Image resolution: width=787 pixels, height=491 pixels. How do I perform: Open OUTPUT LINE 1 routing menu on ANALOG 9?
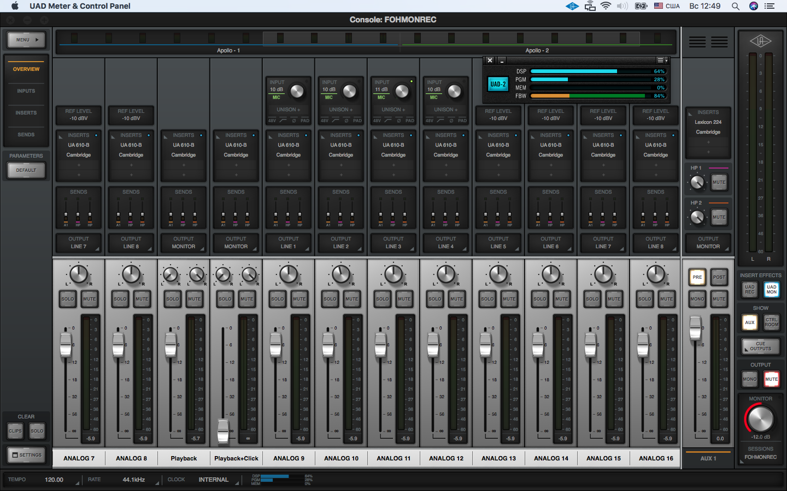(x=289, y=243)
